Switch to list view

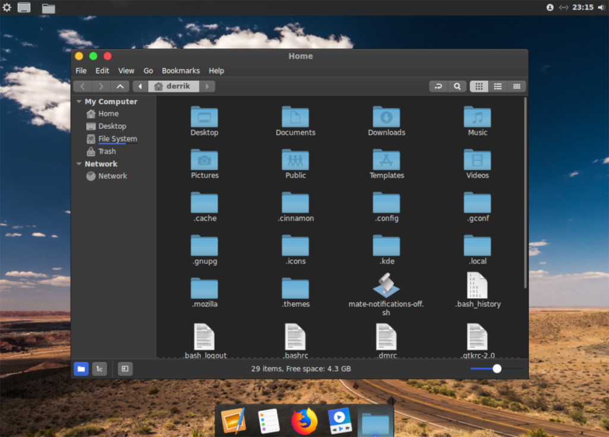498,87
